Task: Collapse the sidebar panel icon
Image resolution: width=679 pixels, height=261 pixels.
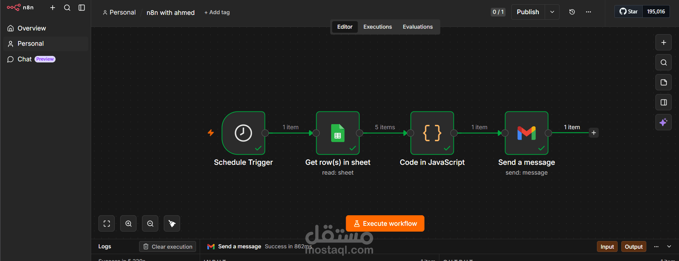Action: (82, 8)
